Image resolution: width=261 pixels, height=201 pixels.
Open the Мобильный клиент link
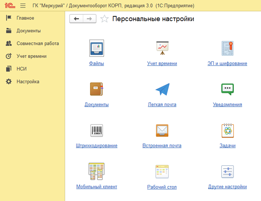point(97,187)
